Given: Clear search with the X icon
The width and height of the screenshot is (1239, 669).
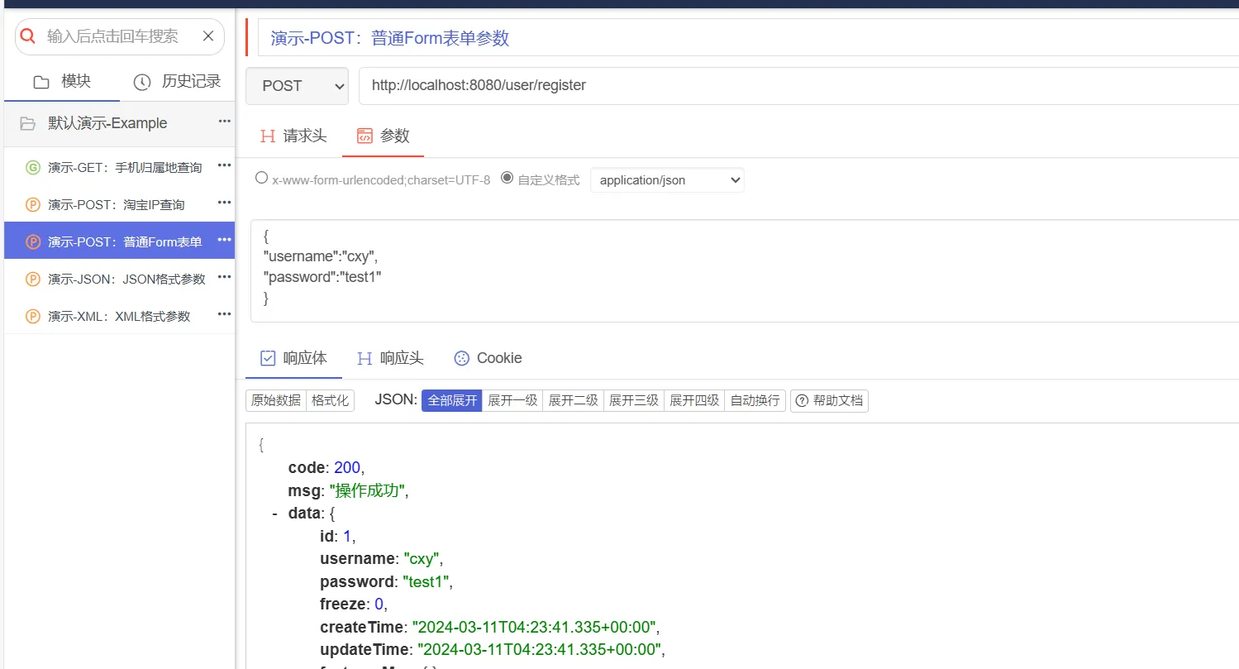Looking at the screenshot, I should click(x=208, y=36).
